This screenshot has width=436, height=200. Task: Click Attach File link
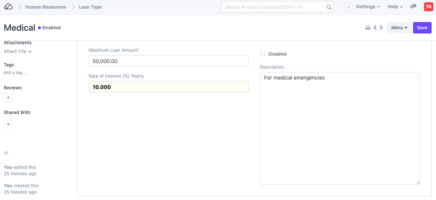pyautogui.click(x=18, y=51)
